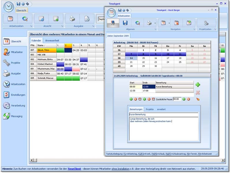Open Messaging in left sidebar
Viewport: 231px width, 173px height.
(x=13, y=116)
